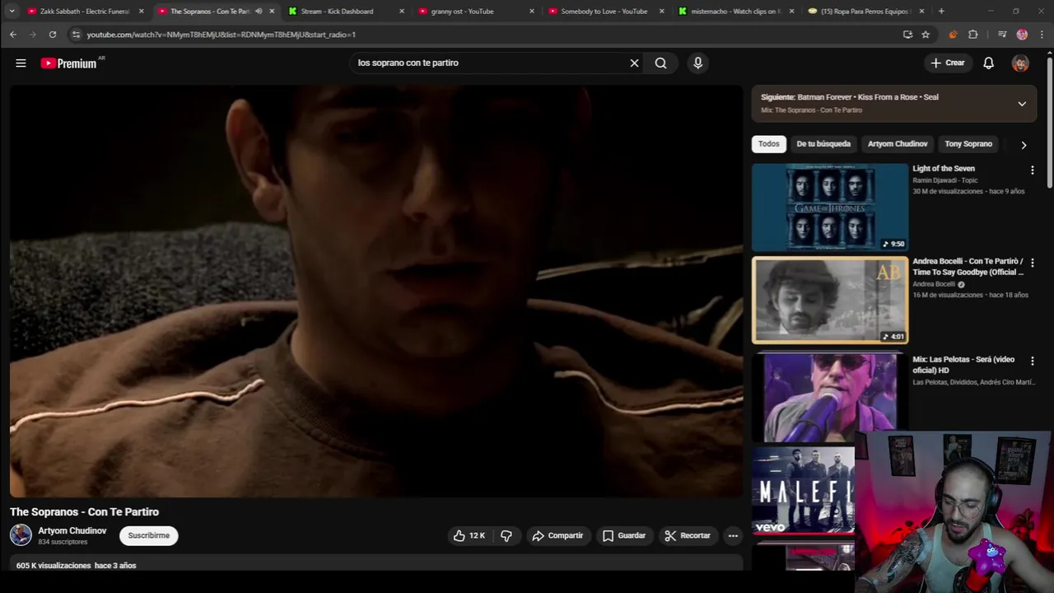Screen dimensions: 1054x593
Task: Select the Tony Soprano filter chip
Action: point(968,144)
